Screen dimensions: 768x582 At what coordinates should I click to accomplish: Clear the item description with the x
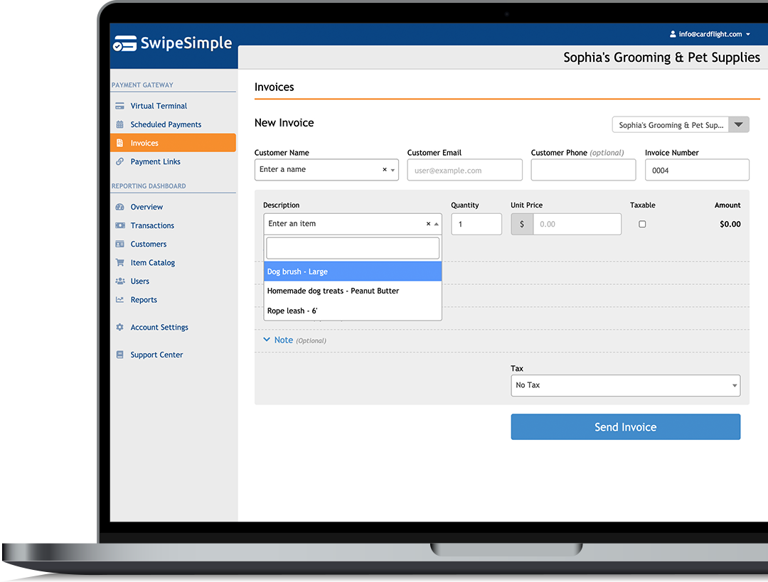[428, 224]
